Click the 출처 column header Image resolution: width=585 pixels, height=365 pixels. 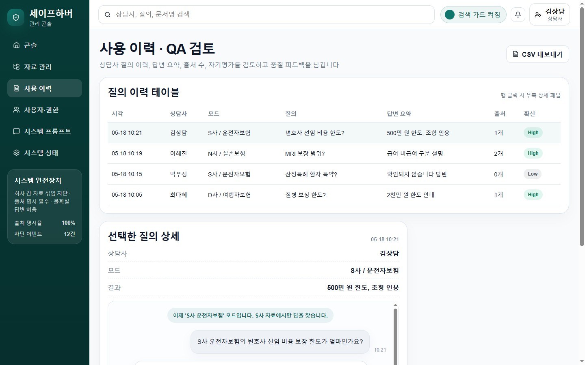tap(500, 114)
